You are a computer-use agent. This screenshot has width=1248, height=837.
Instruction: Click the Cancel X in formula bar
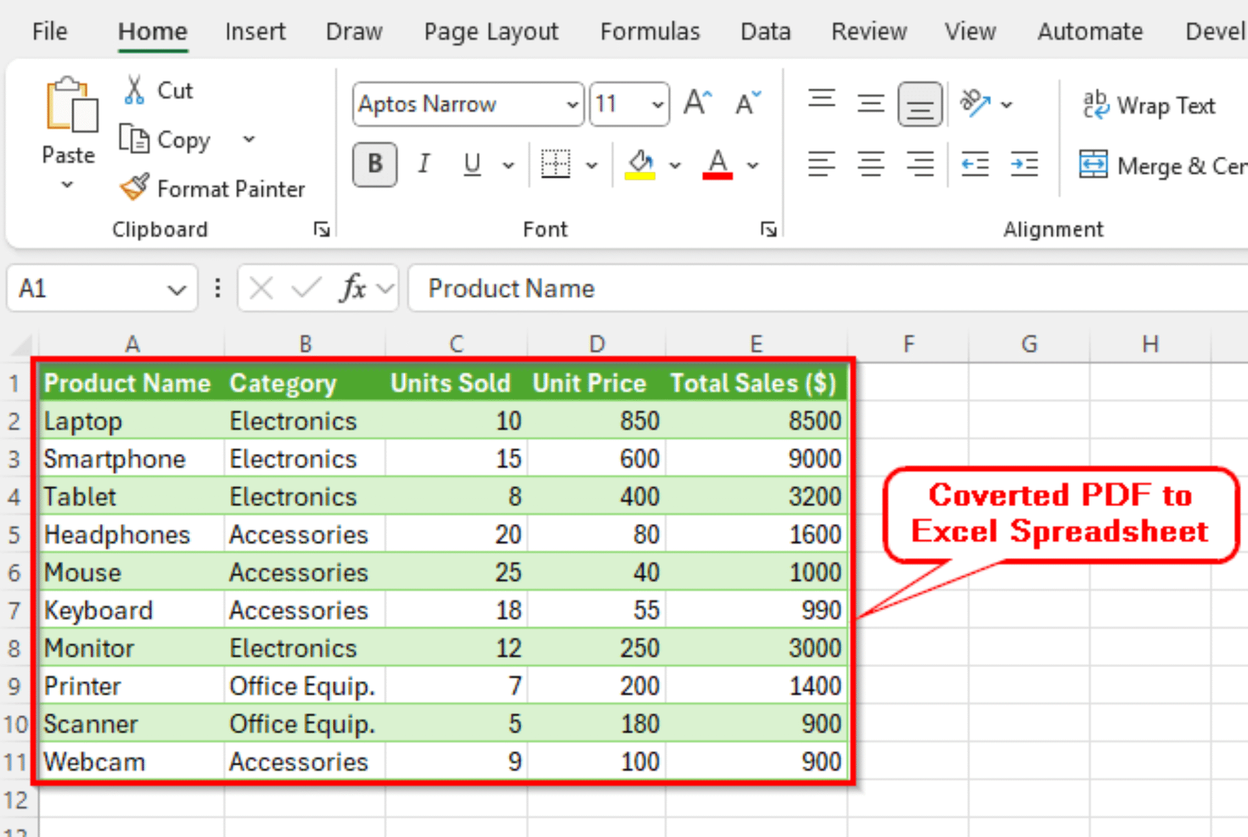click(x=261, y=288)
